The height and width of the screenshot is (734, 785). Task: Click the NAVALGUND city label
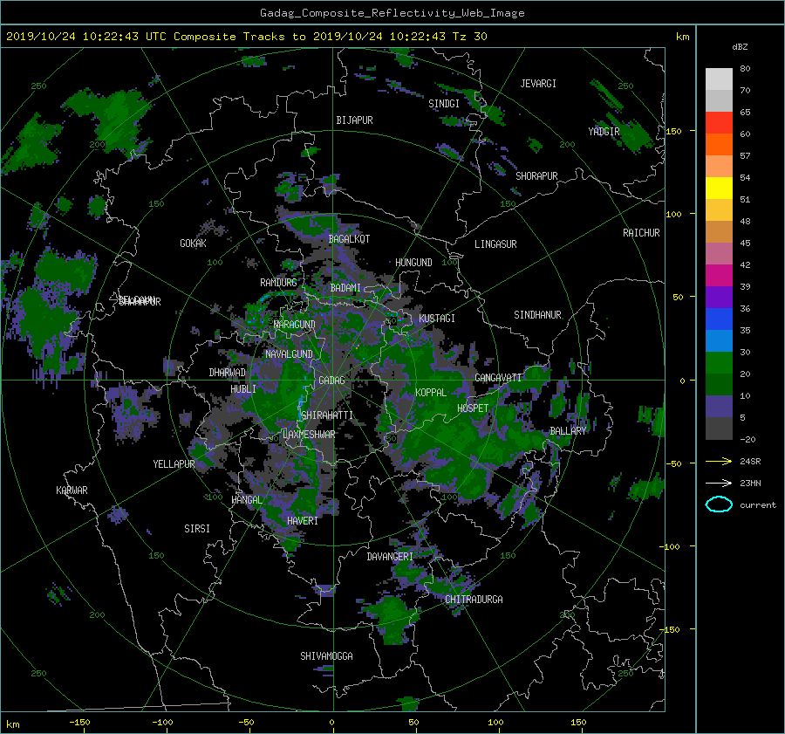click(x=289, y=354)
